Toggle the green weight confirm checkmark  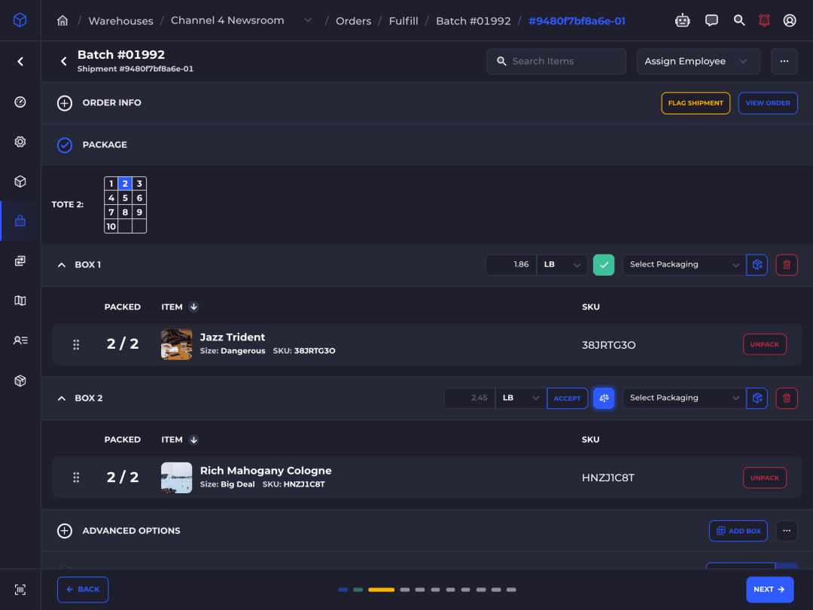[604, 265]
